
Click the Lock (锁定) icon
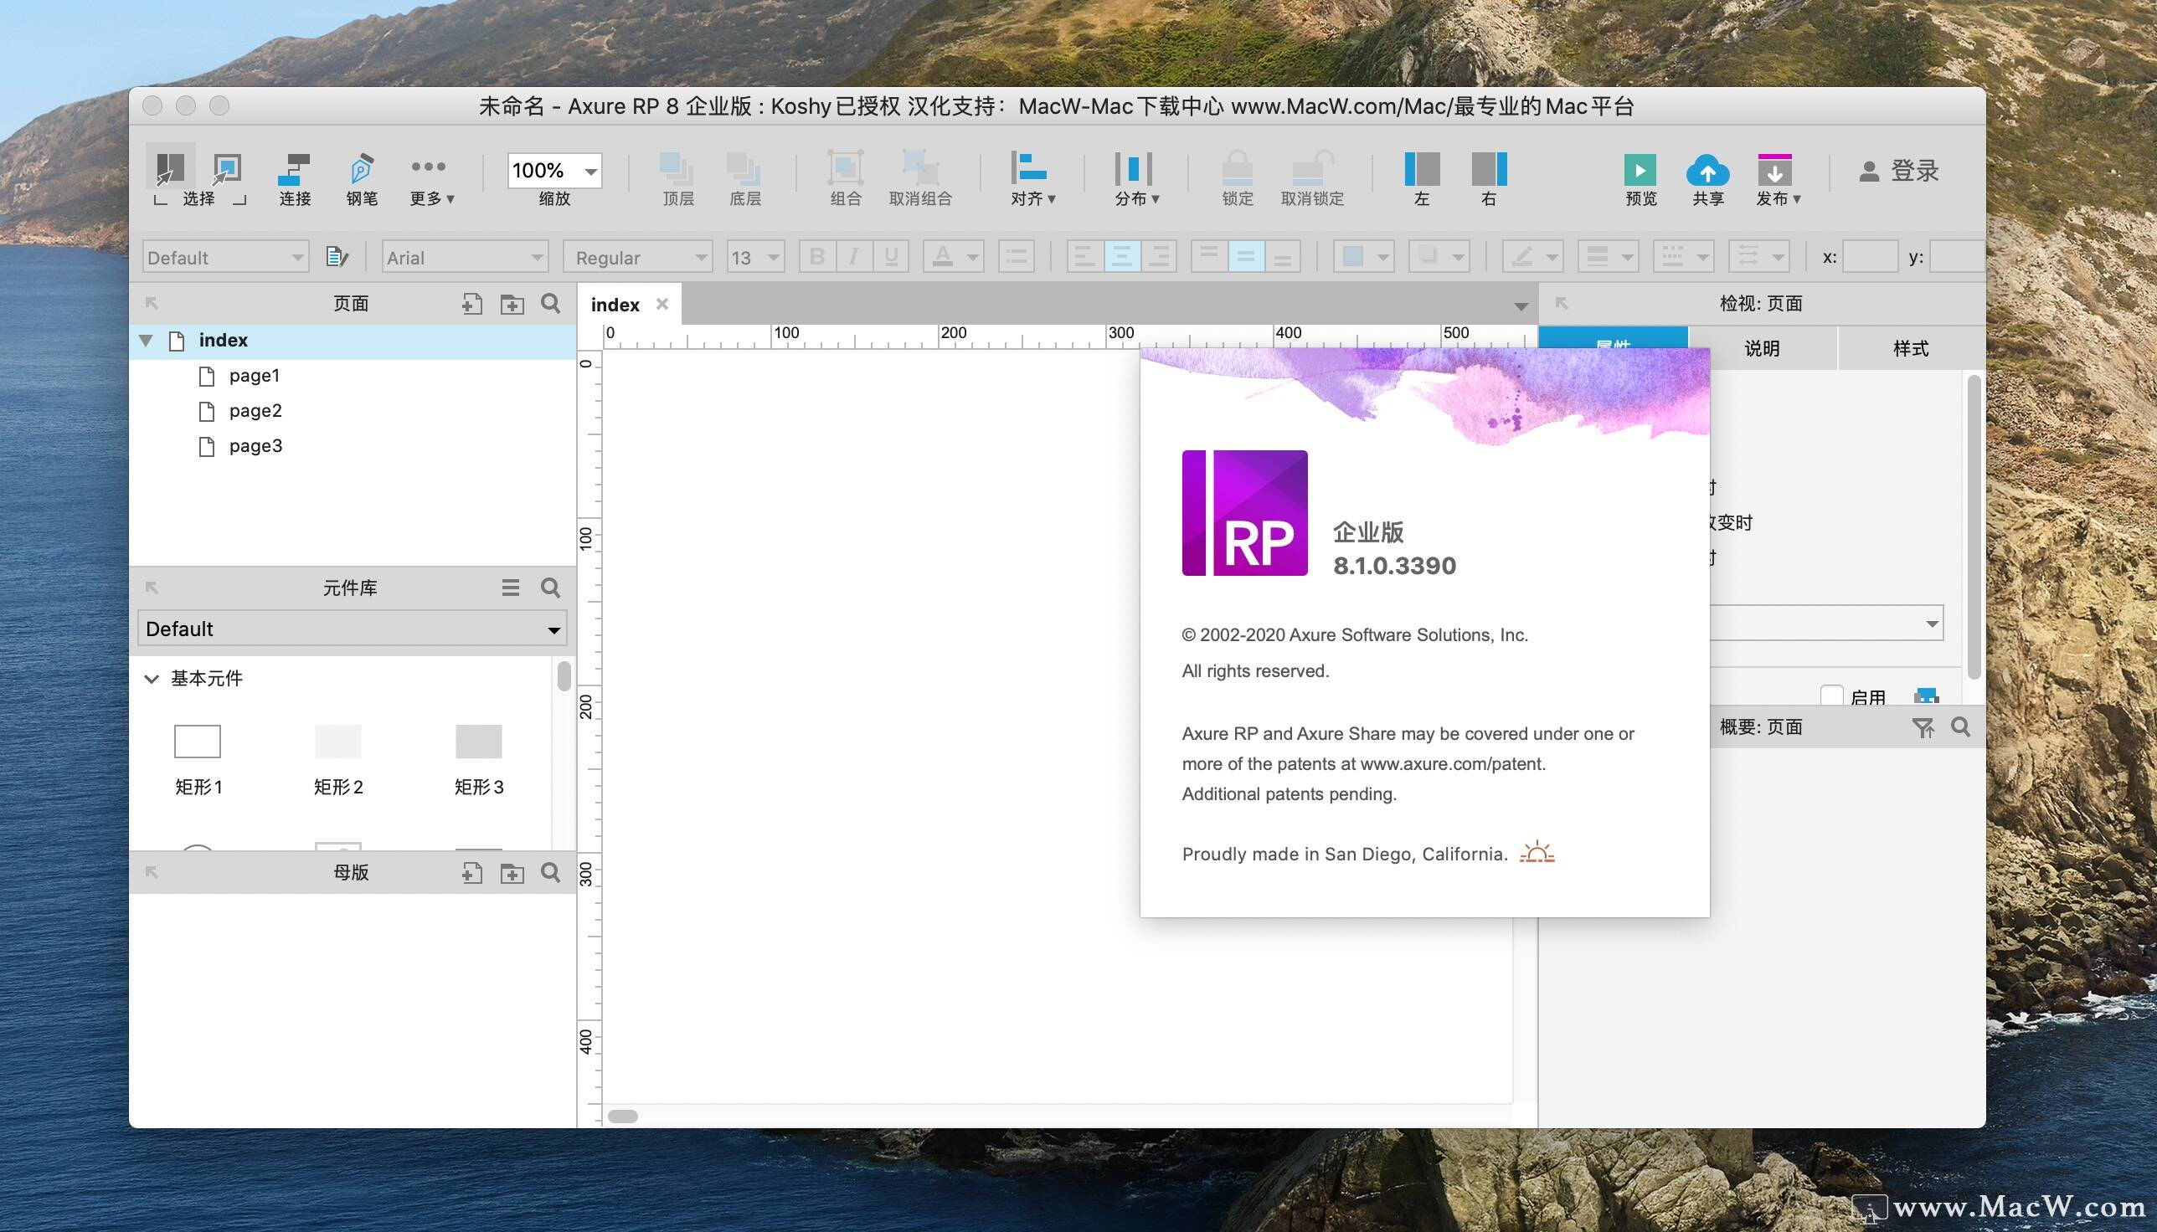[1237, 168]
